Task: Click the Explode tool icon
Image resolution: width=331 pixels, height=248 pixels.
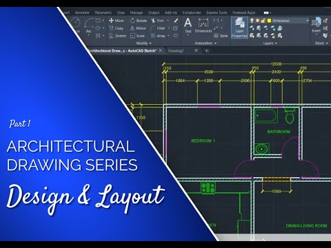Action: [x=175, y=28]
